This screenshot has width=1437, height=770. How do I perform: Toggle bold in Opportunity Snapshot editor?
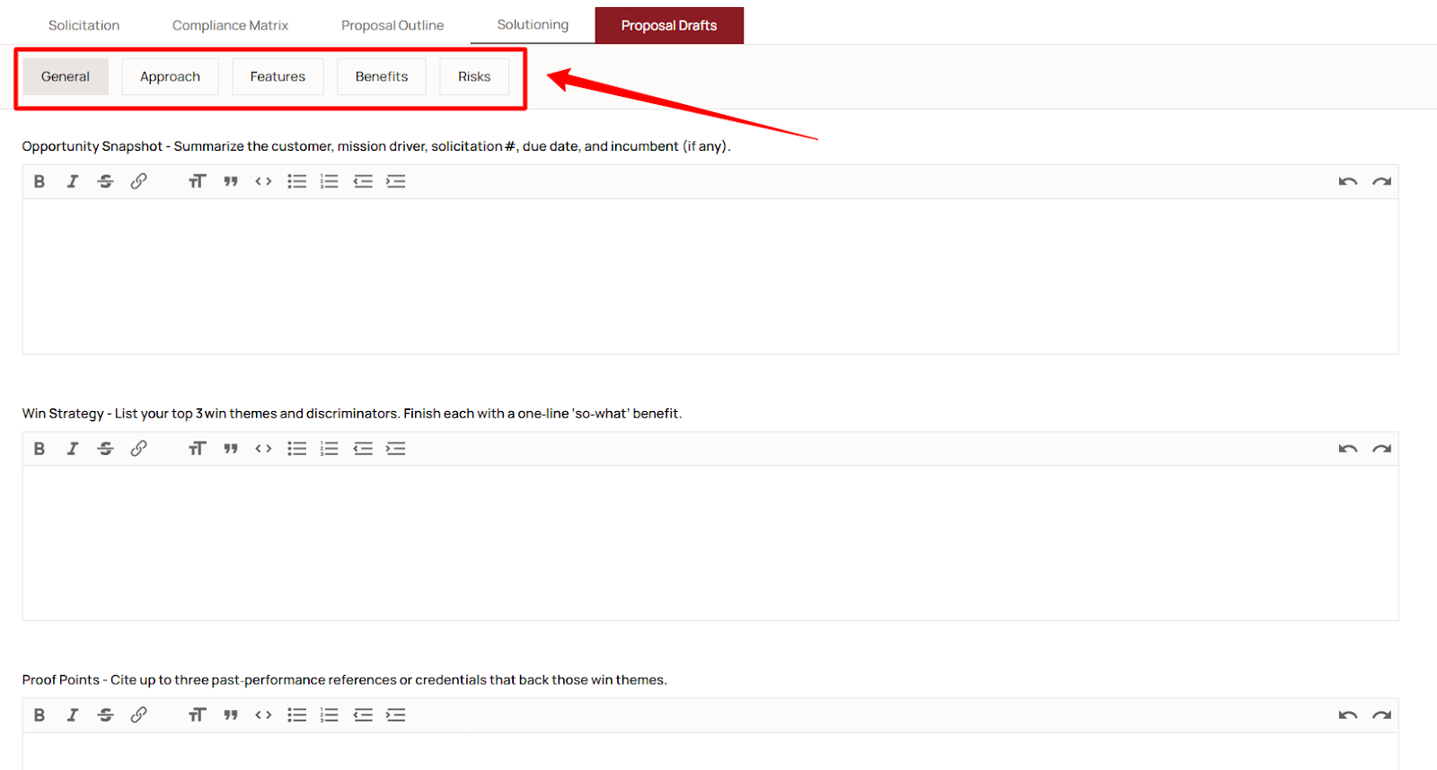[x=40, y=181]
